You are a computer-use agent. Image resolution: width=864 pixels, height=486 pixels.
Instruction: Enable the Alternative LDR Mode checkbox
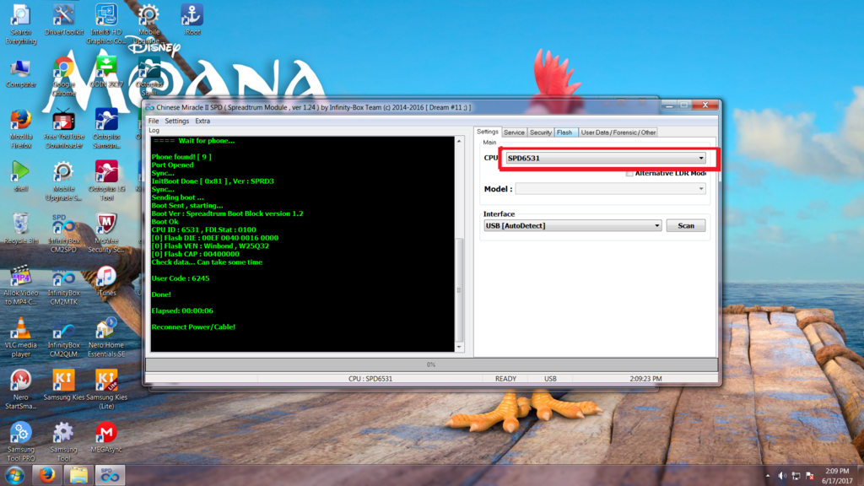tap(629, 173)
